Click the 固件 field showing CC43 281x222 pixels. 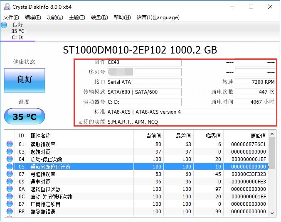(x=144, y=62)
